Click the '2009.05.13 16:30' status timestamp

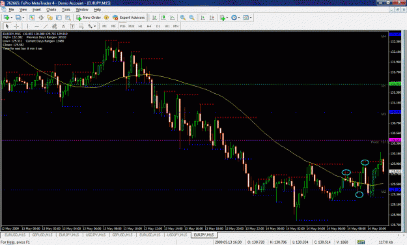(228, 242)
